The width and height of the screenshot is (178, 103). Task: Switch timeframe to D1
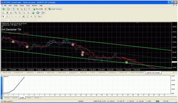pyautogui.click(x=26, y=20)
